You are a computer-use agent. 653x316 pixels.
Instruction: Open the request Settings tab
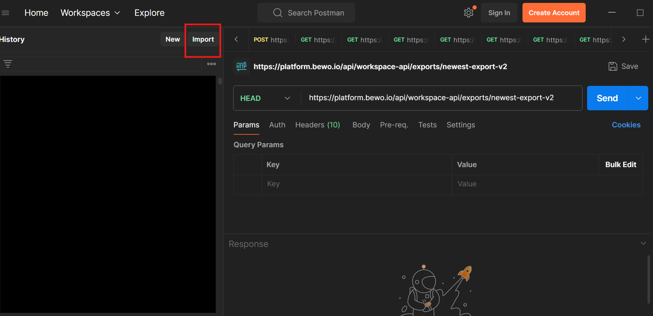(x=461, y=125)
